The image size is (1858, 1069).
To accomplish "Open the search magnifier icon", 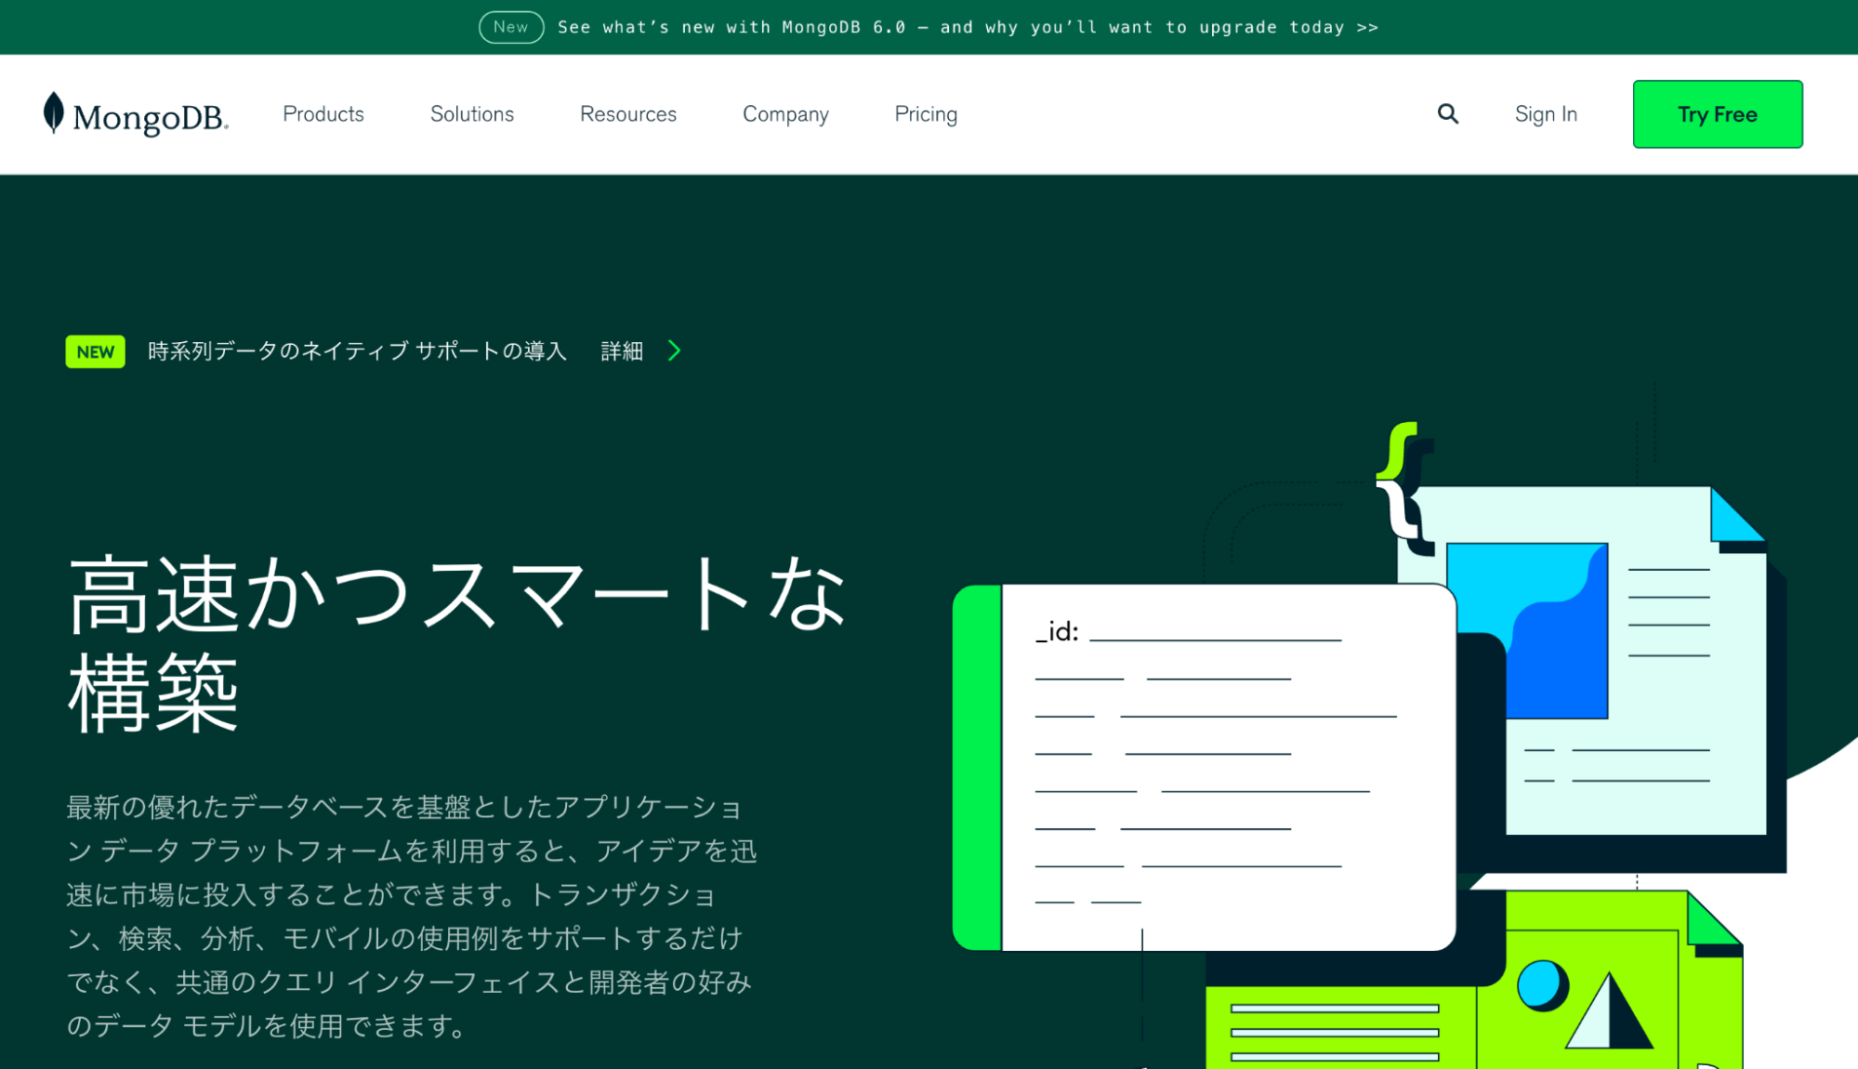I will click(1447, 113).
